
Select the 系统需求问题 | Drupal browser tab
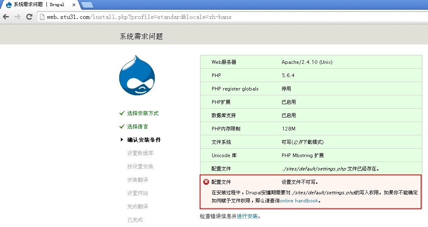click(38, 4)
